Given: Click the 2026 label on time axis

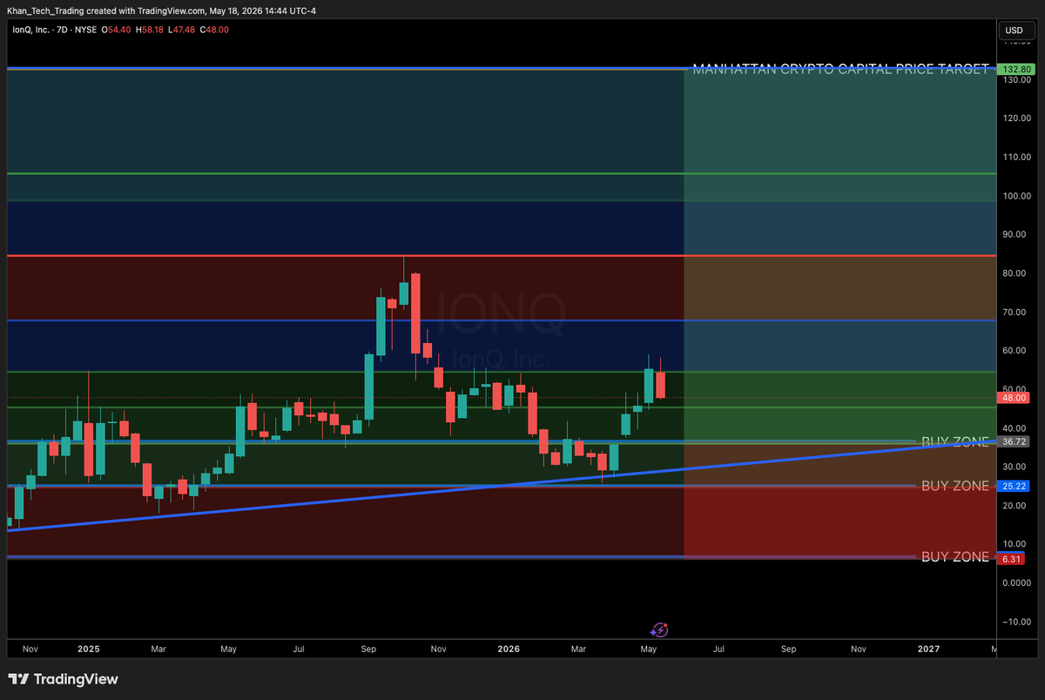Looking at the screenshot, I should pos(509,649).
